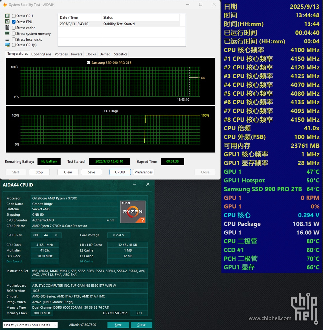
Task: Click the Motherboard field 'TUF GAMING B850-BTF WIFI W'
Action: pos(89,286)
